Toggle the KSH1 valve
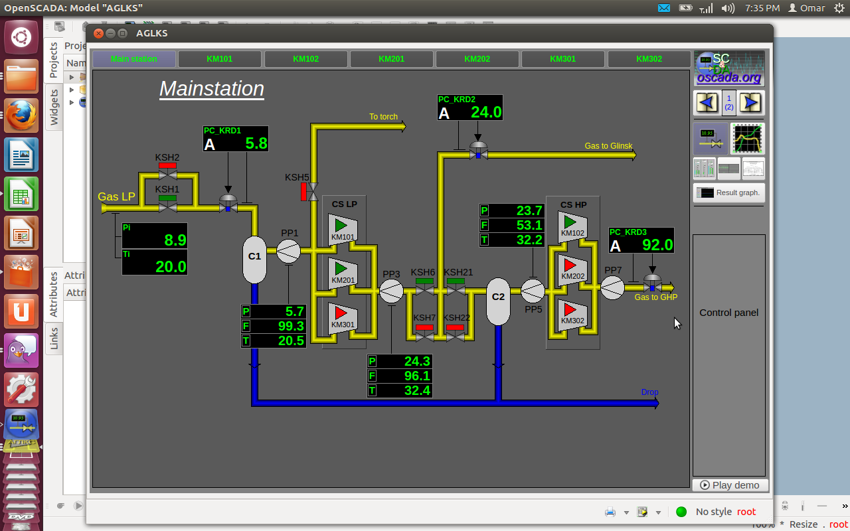Image resolution: width=850 pixels, height=531 pixels. click(x=167, y=208)
